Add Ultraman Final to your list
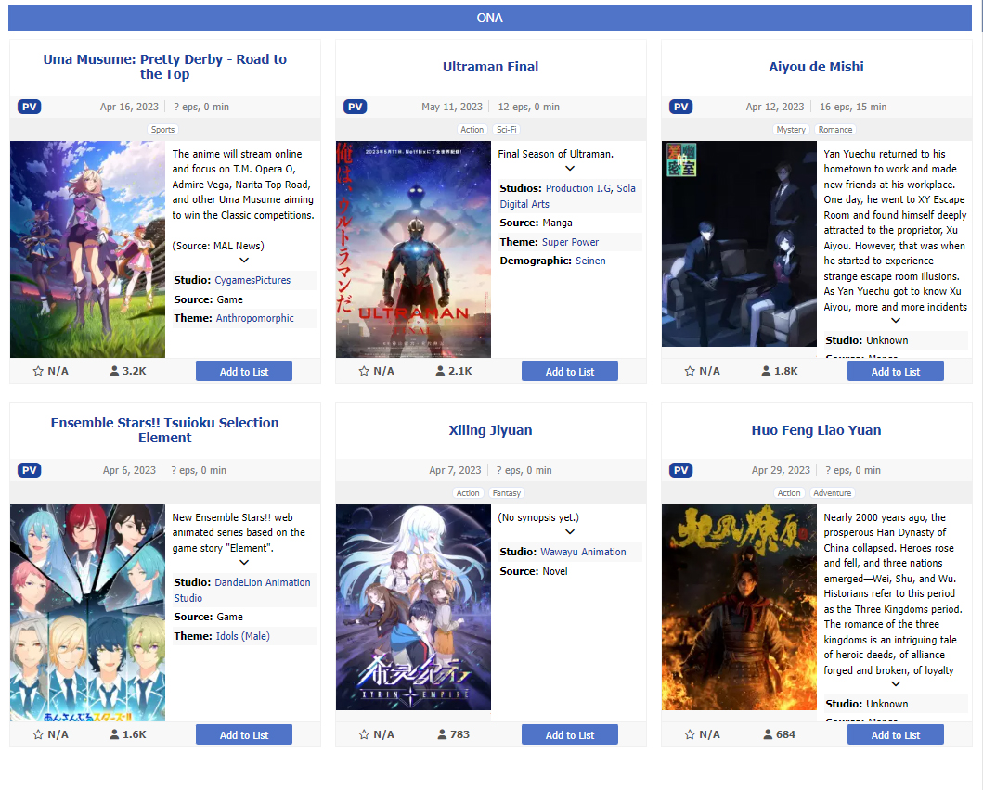Image resolution: width=983 pixels, height=790 pixels. point(570,371)
